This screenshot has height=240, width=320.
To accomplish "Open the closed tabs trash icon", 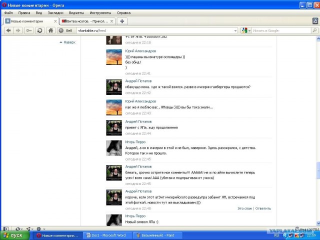I will [x=314, y=21].
